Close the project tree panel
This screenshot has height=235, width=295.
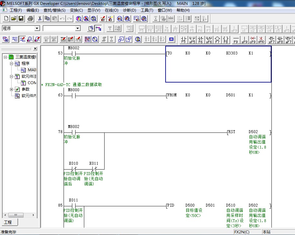pyautogui.click(x=35, y=49)
